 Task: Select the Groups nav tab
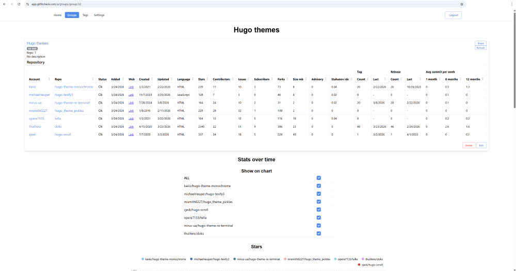click(x=72, y=15)
